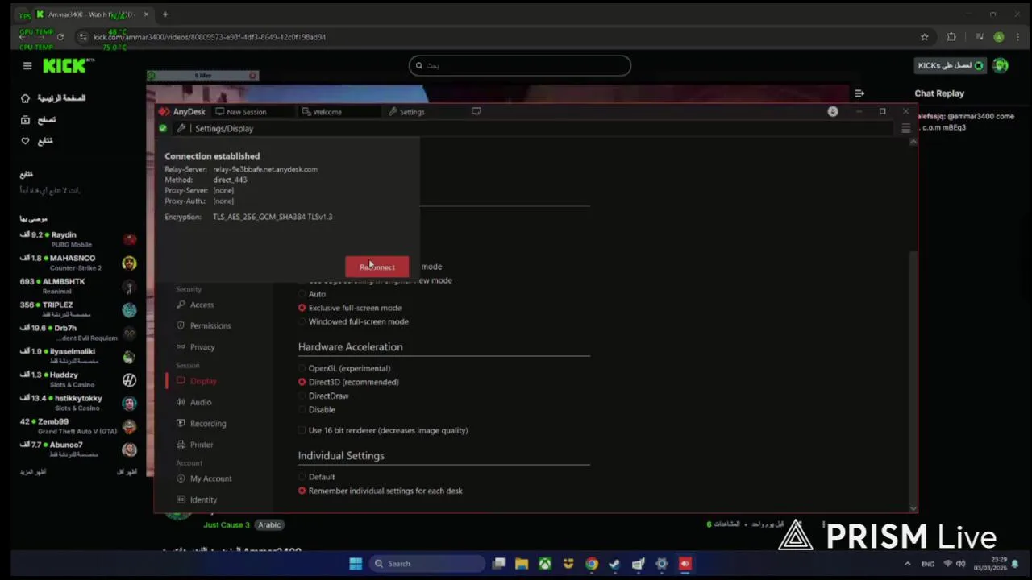Switch to the AnyDesk Settings tab
The height and width of the screenshot is (580, 1032).
[406, 112]
